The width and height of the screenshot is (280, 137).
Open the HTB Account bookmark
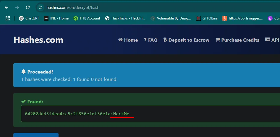pos(87,18)
